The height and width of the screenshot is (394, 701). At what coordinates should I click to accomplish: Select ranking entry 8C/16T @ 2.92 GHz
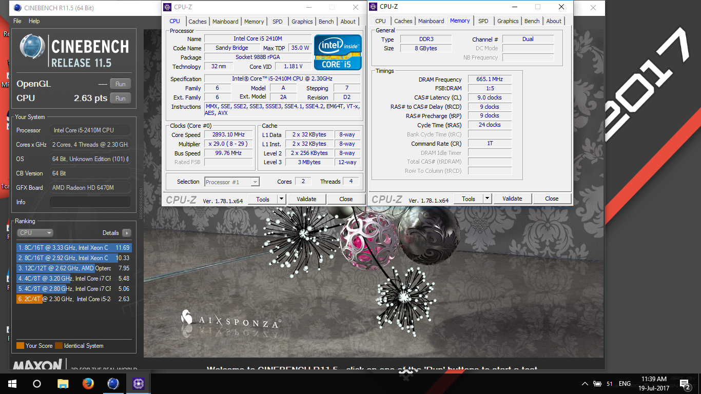tap(74, 258)
